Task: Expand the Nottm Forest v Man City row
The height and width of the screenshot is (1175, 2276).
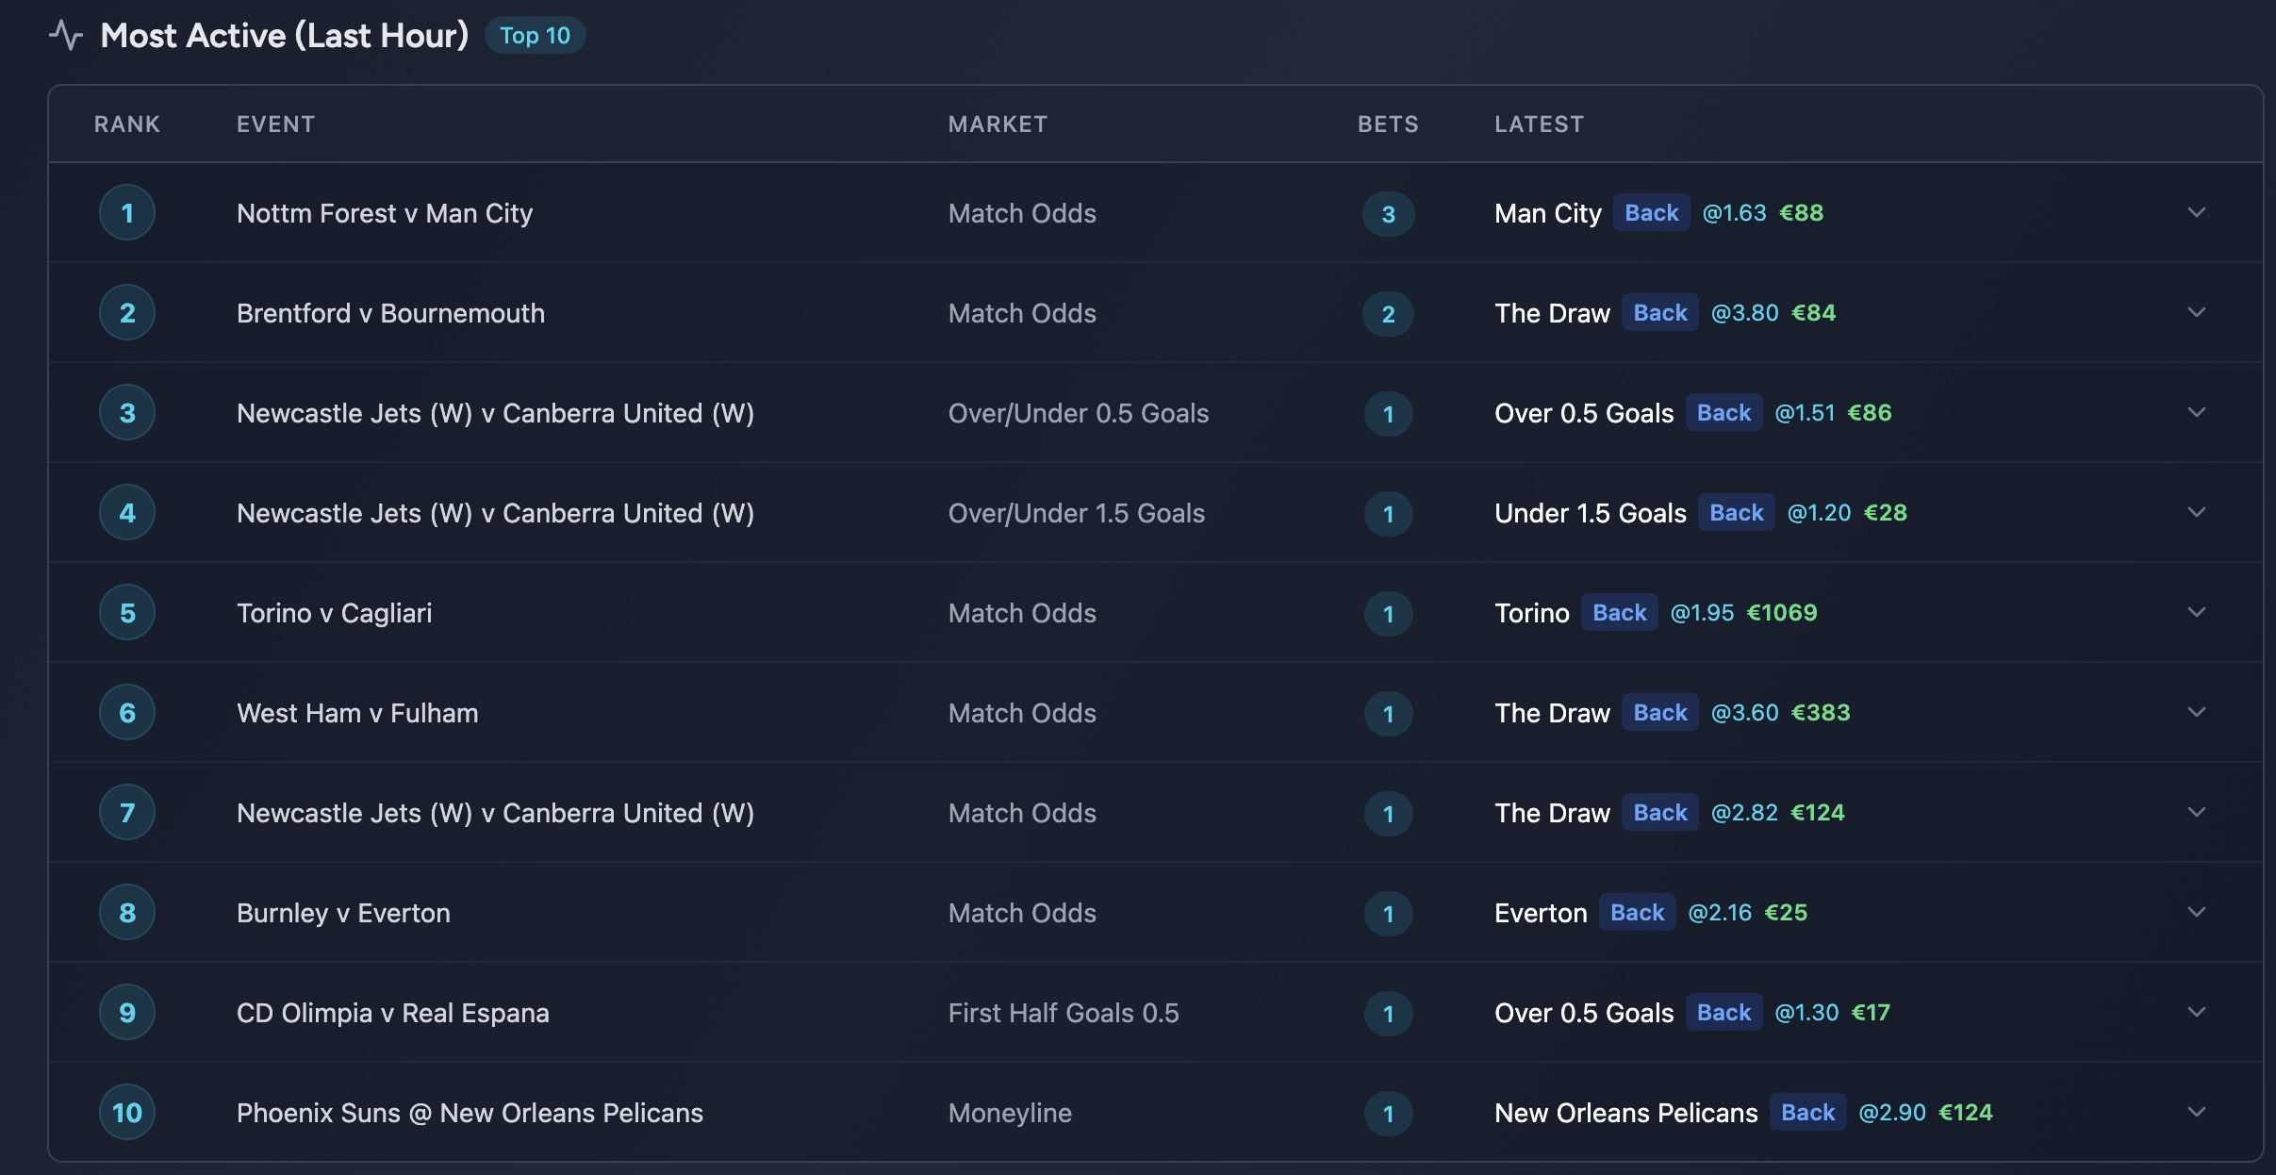Action: coord(2197,212)
